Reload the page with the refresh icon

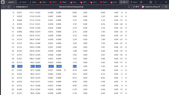point(9,7)
